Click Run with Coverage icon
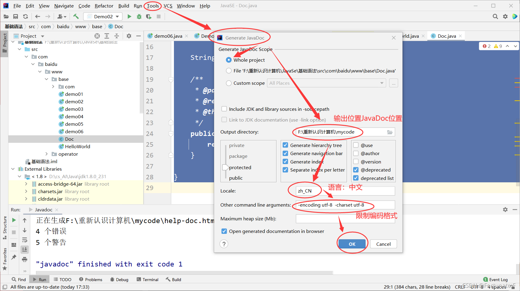This screenshot has height=291, width=520. (149, 16)
